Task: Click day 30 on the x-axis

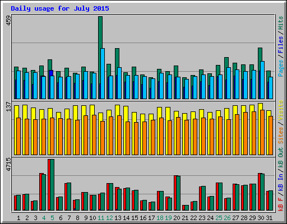Action: [x=261, y=218]
